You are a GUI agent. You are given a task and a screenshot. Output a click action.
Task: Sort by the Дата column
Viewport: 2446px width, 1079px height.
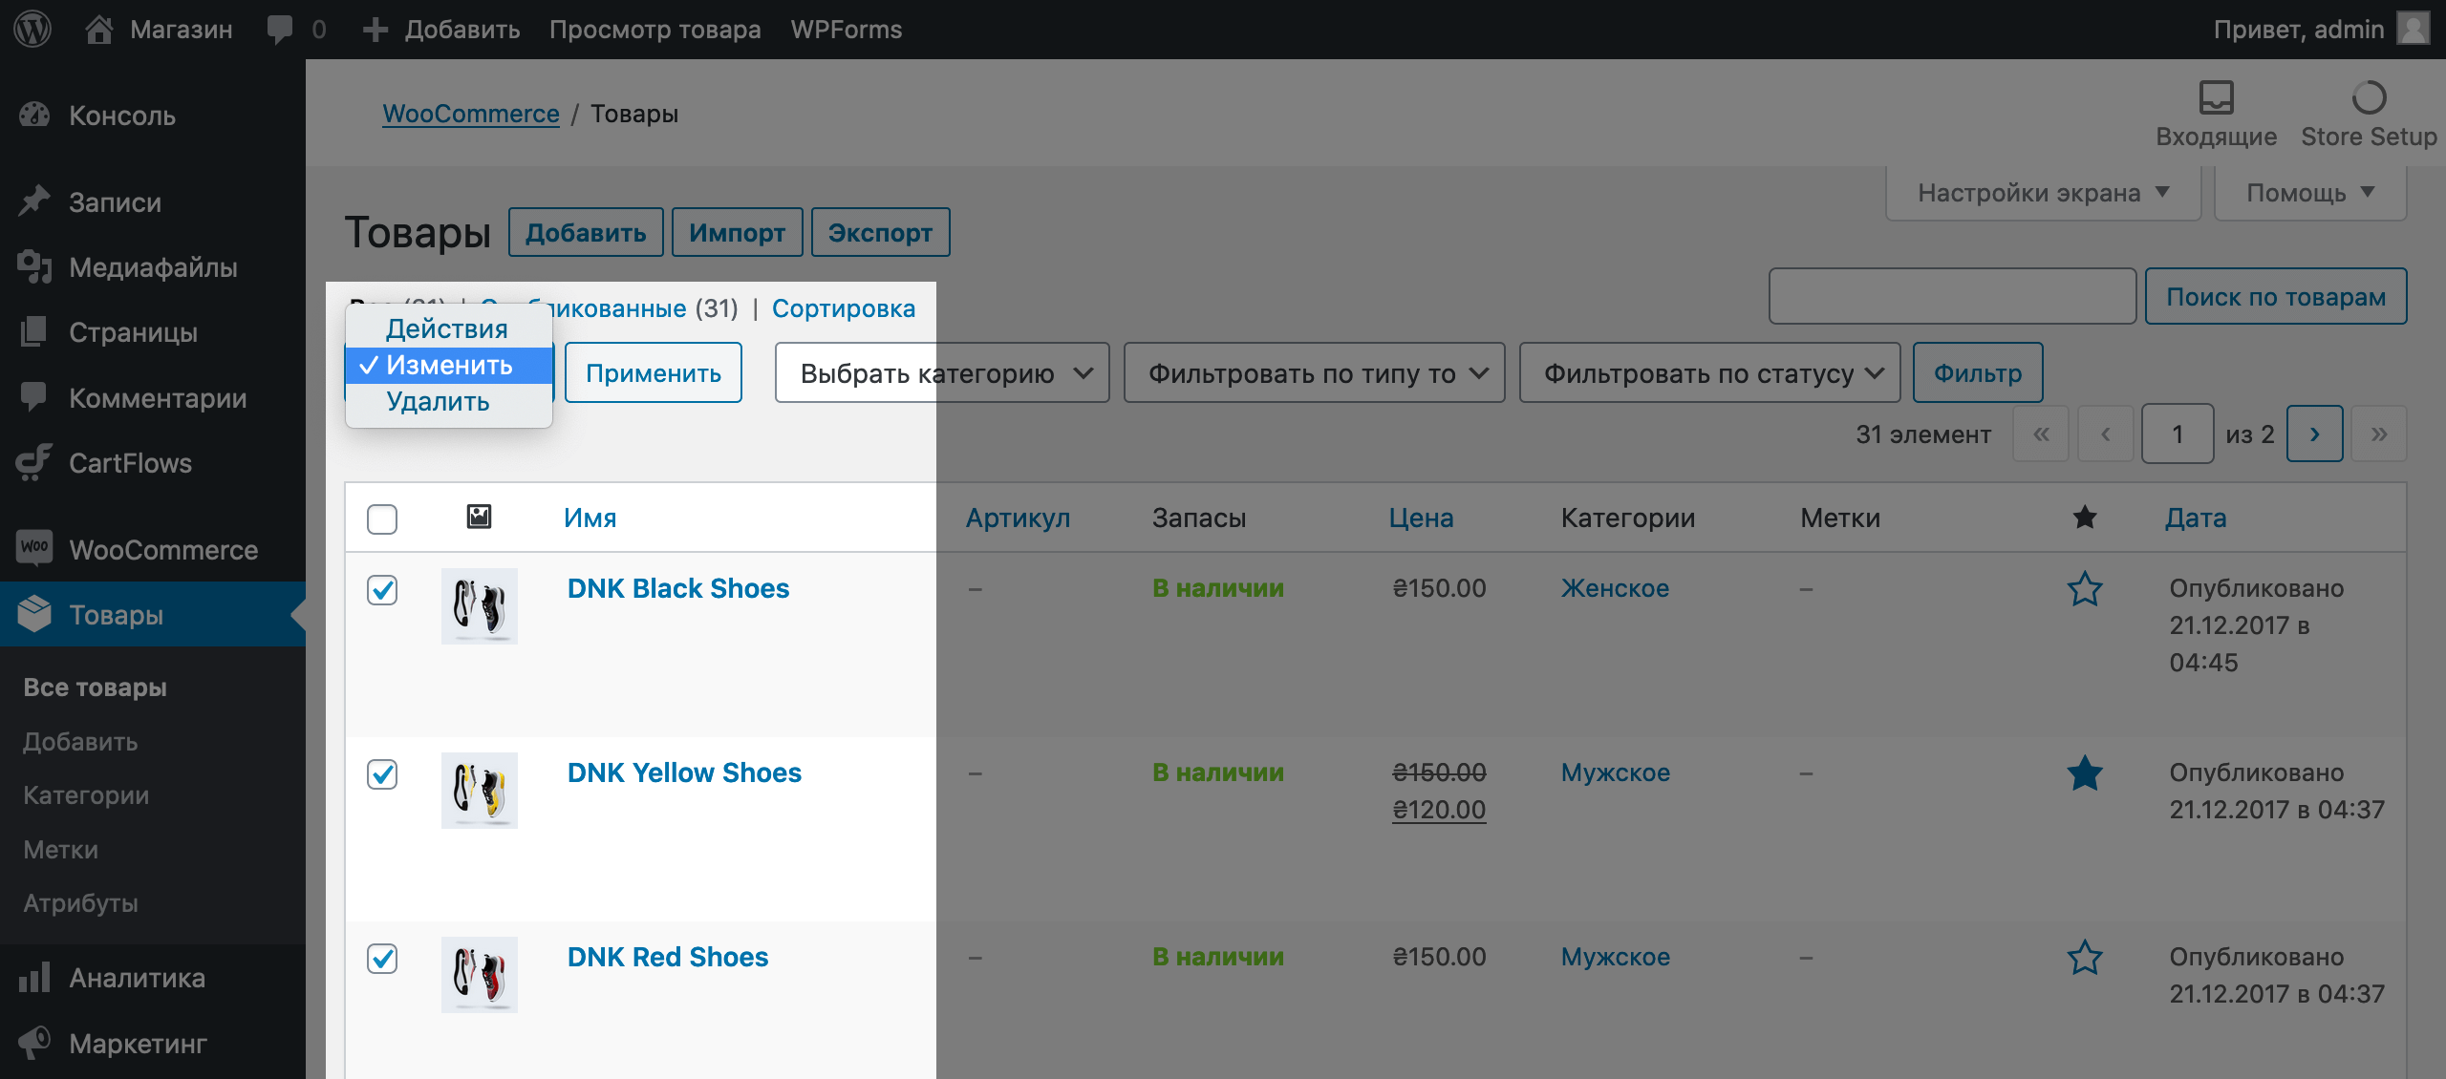pyautogui.click(x=2196, y=518)
